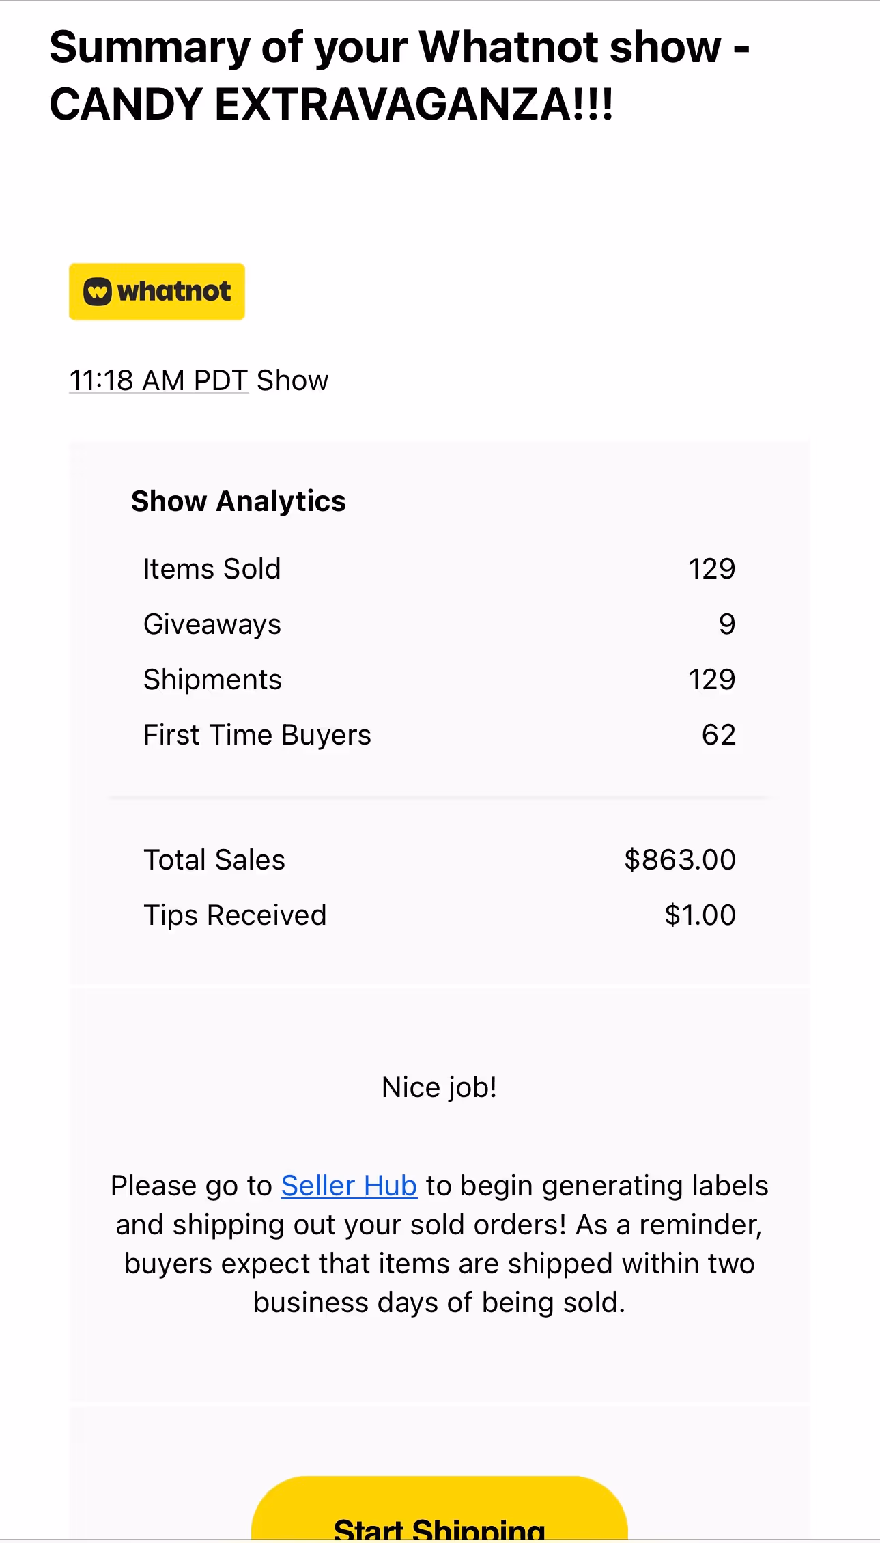Click the Shipments row label
This screenshot has width=880, height=1543.
pyautogui.click(x=212, y=680)
